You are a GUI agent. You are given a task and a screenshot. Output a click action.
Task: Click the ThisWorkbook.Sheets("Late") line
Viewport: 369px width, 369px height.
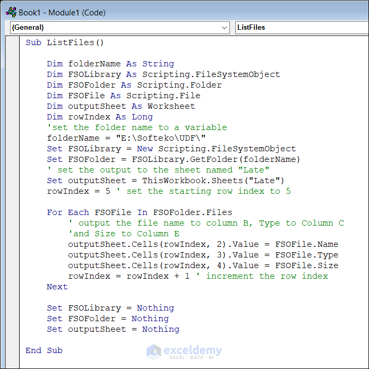pos(166,181)
